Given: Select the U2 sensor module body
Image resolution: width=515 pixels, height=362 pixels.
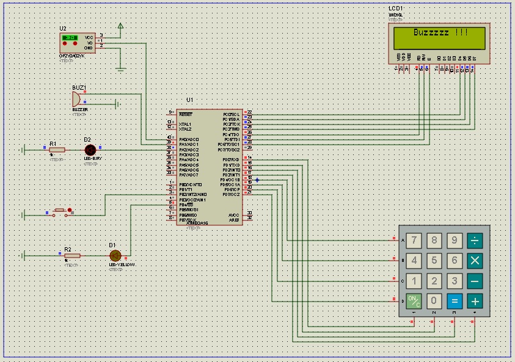Looking at the screenshot, I should 78,43.
